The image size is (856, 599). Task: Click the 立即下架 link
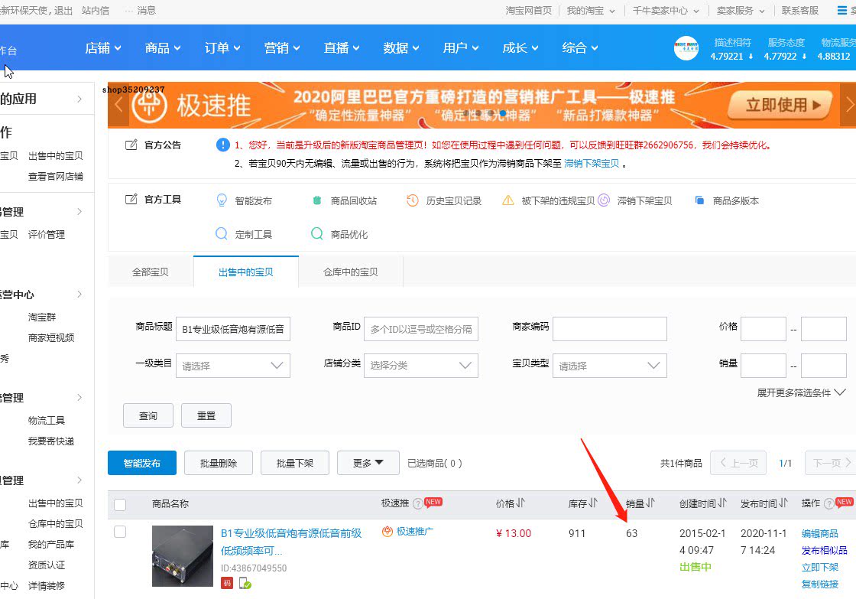point(819,568)
